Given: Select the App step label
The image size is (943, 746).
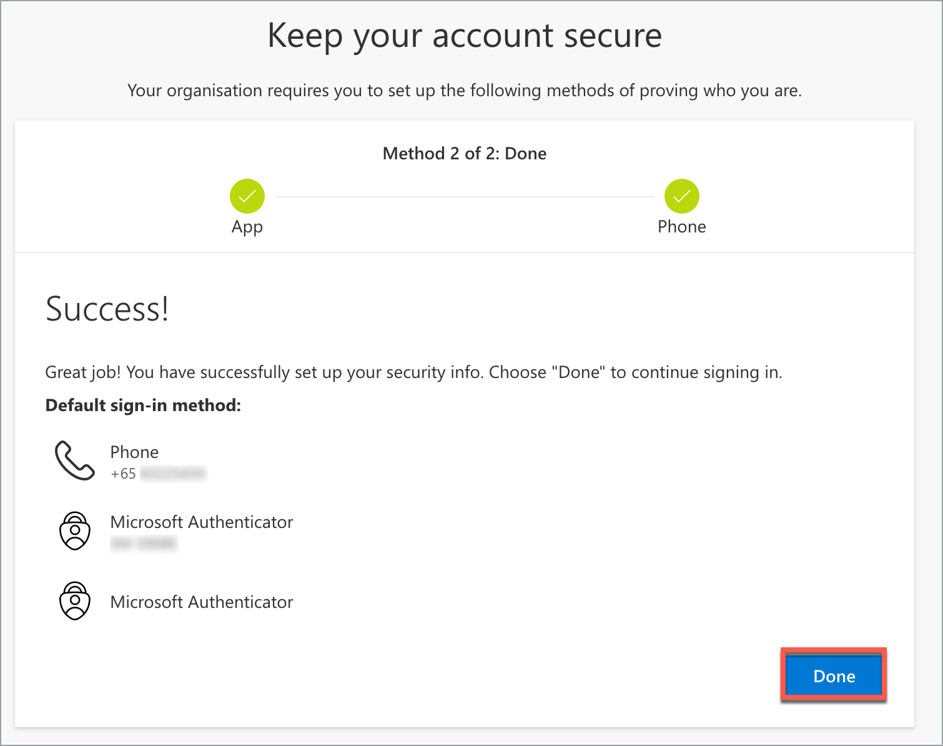Looking at the screenshot, I should pyautogui.click(x=247, y=226).
